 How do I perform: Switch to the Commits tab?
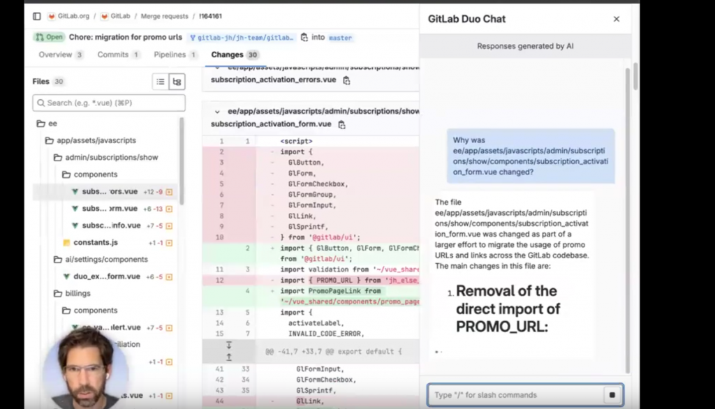tap(118, 54)
